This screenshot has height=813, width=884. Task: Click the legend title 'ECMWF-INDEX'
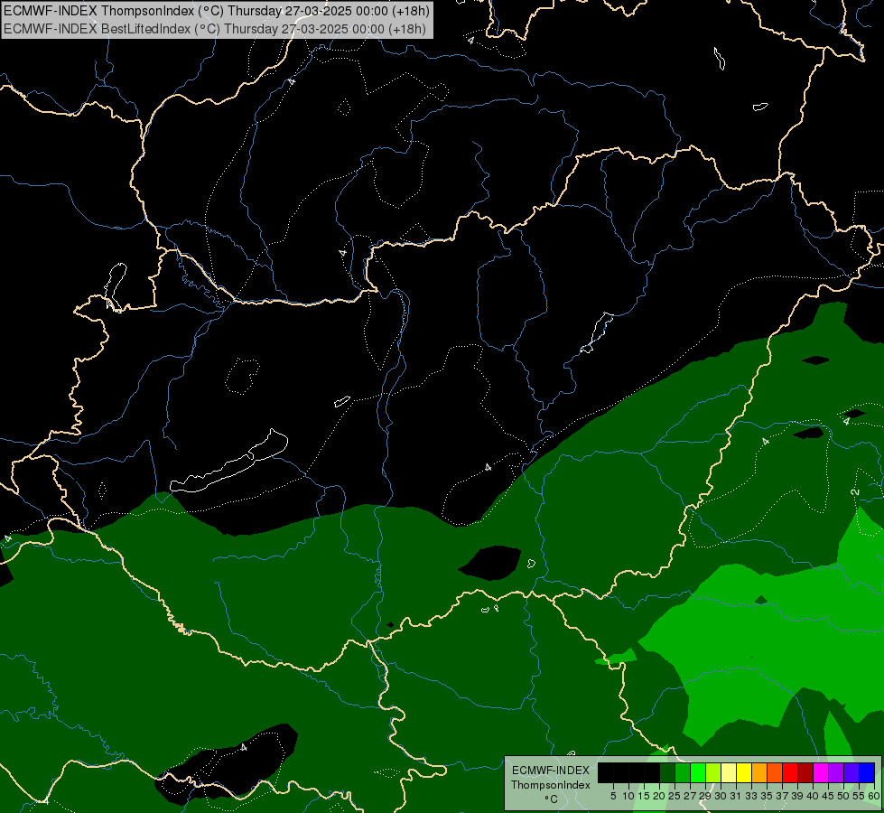551,771
